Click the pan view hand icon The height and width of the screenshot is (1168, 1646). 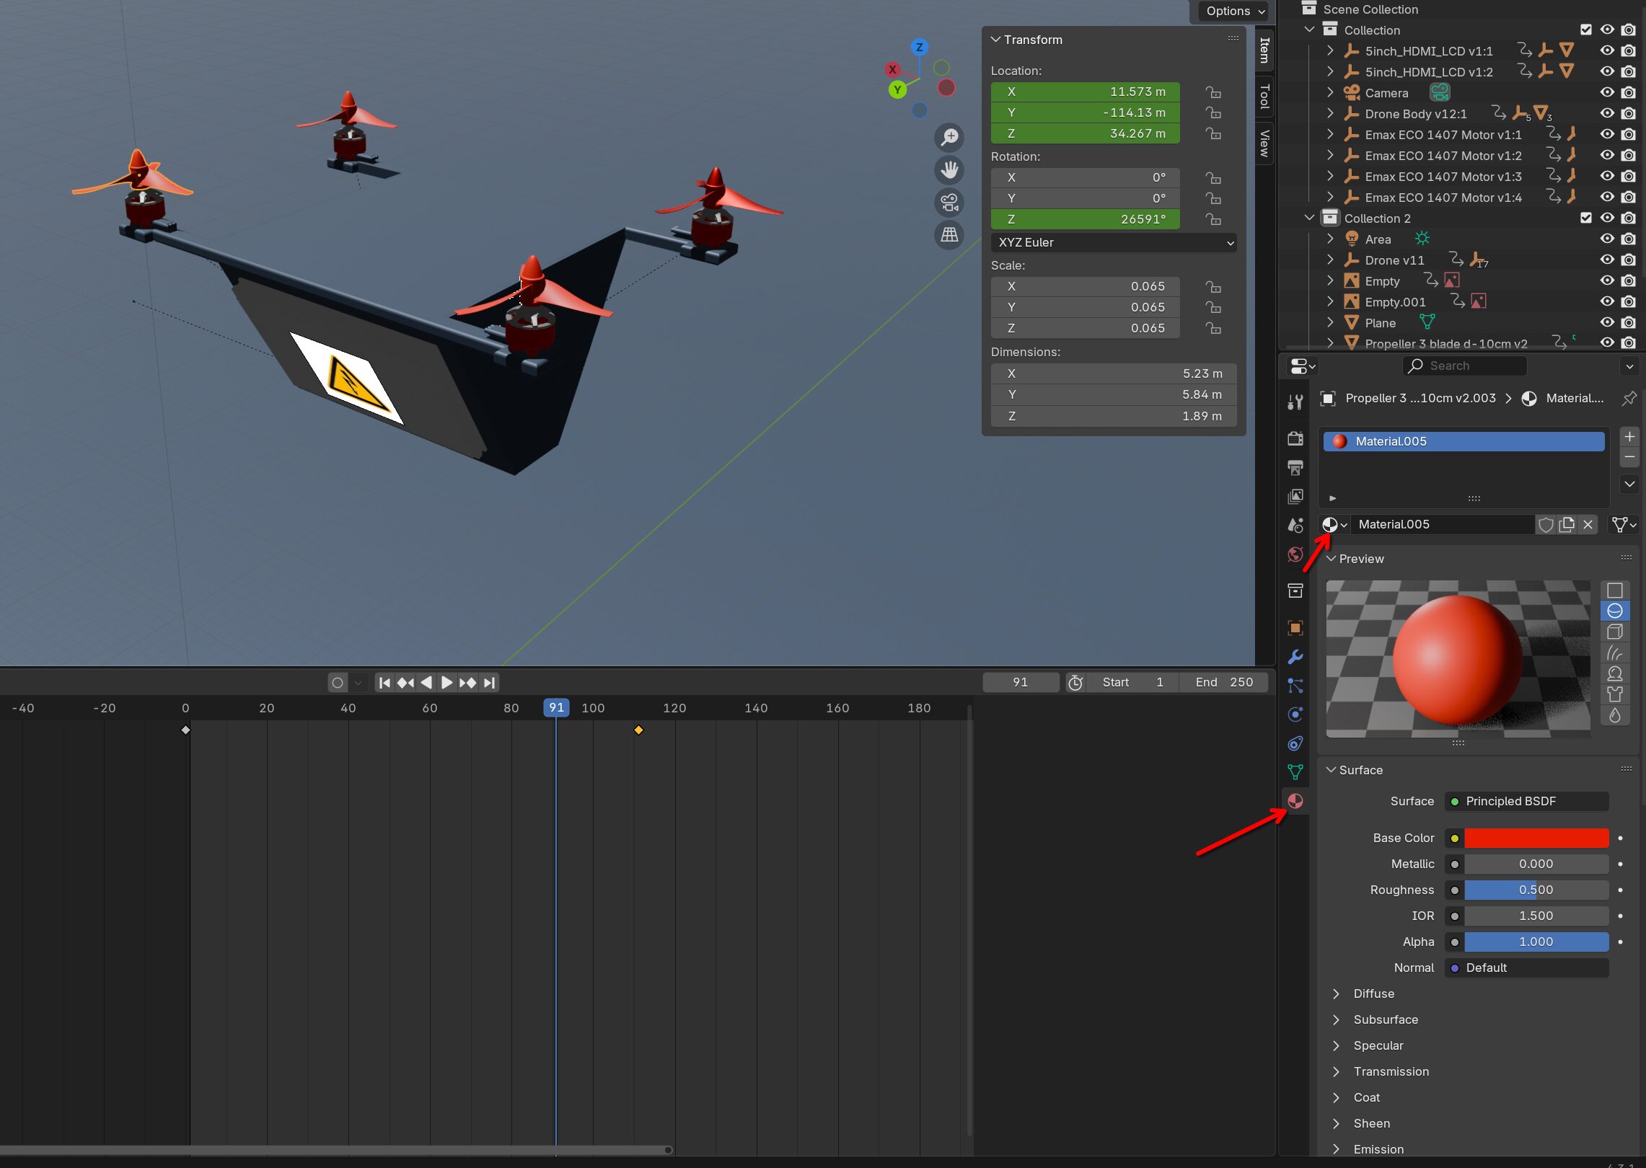[949, 170]
